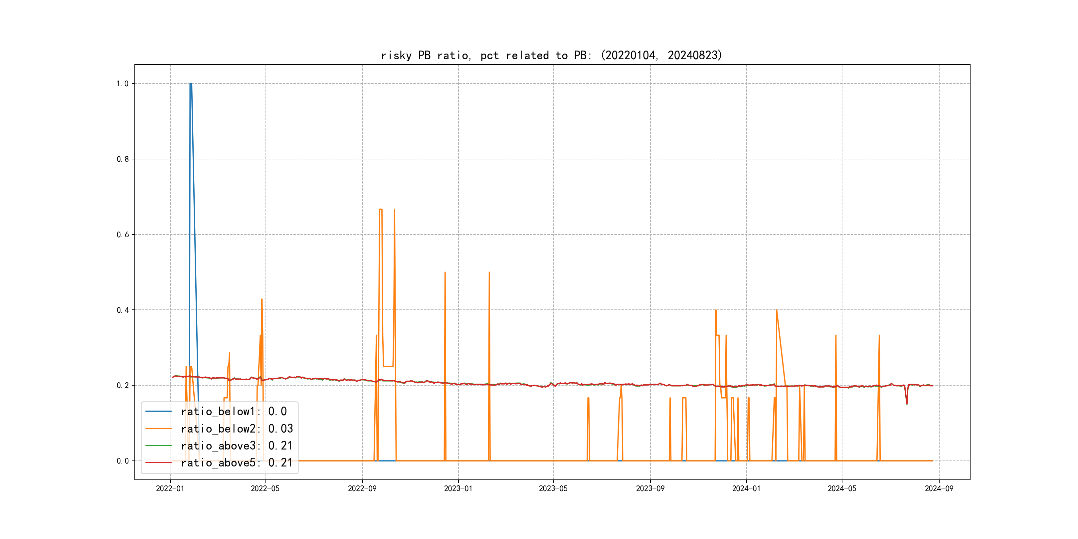Click the 2022-01 x-axis tick label
Screen dimensions: 1078x539
(x=170, y=489)
